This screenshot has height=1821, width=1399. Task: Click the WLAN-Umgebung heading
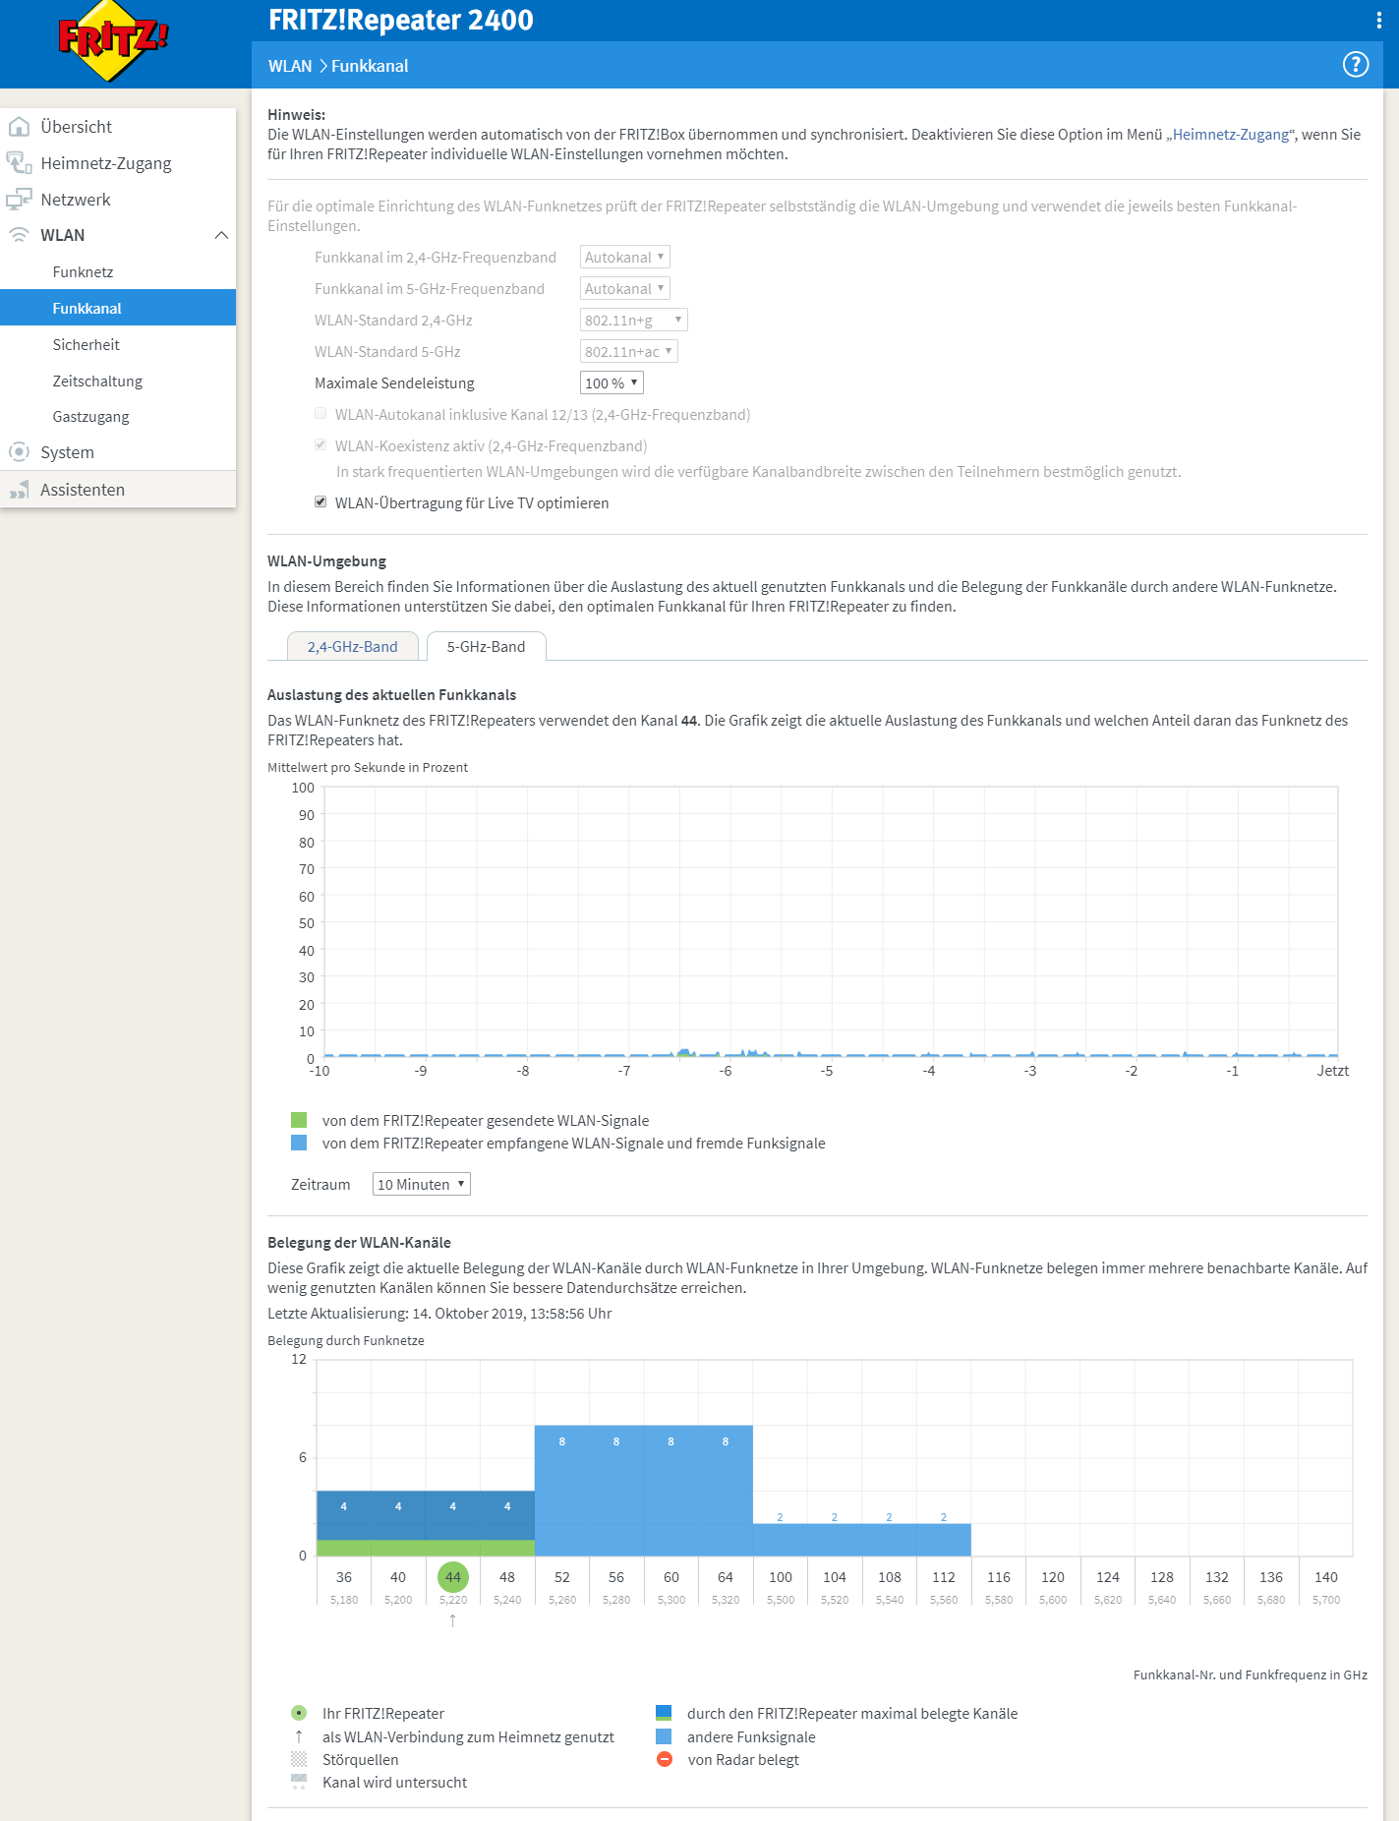click(326, 561)
